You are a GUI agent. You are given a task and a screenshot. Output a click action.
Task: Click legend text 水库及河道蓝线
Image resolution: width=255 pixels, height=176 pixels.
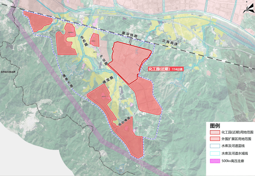coord(233,146)
